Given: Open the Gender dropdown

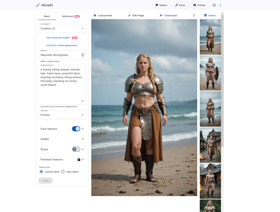Looking at the screenshot, I should click(62, 115).
